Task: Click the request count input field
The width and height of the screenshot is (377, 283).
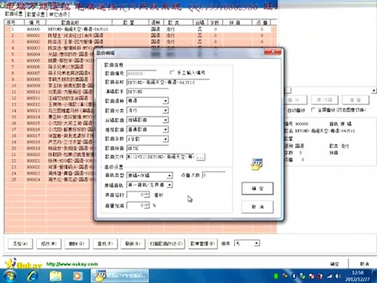Action: click(x=214, y=175)
